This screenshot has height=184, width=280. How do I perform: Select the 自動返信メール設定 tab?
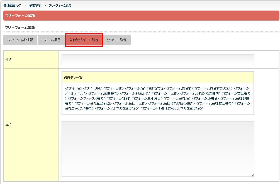[84, 40]
